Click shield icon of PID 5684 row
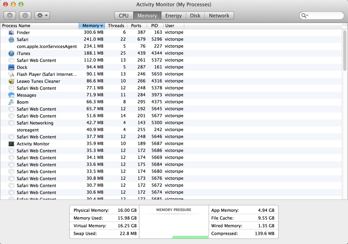The image size is (348, 244). point(11,165)
